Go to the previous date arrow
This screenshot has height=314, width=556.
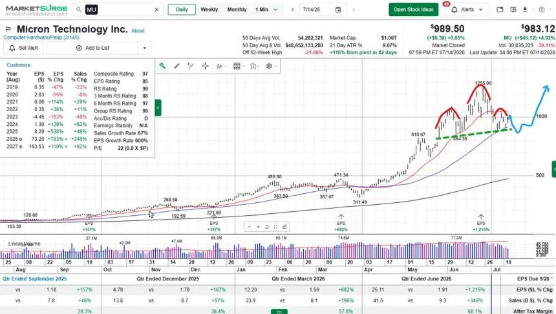point(292,10)
